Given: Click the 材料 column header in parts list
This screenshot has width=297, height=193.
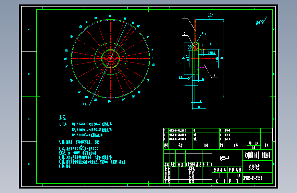Looking at the screenshot, I should (x=235, y=146).
